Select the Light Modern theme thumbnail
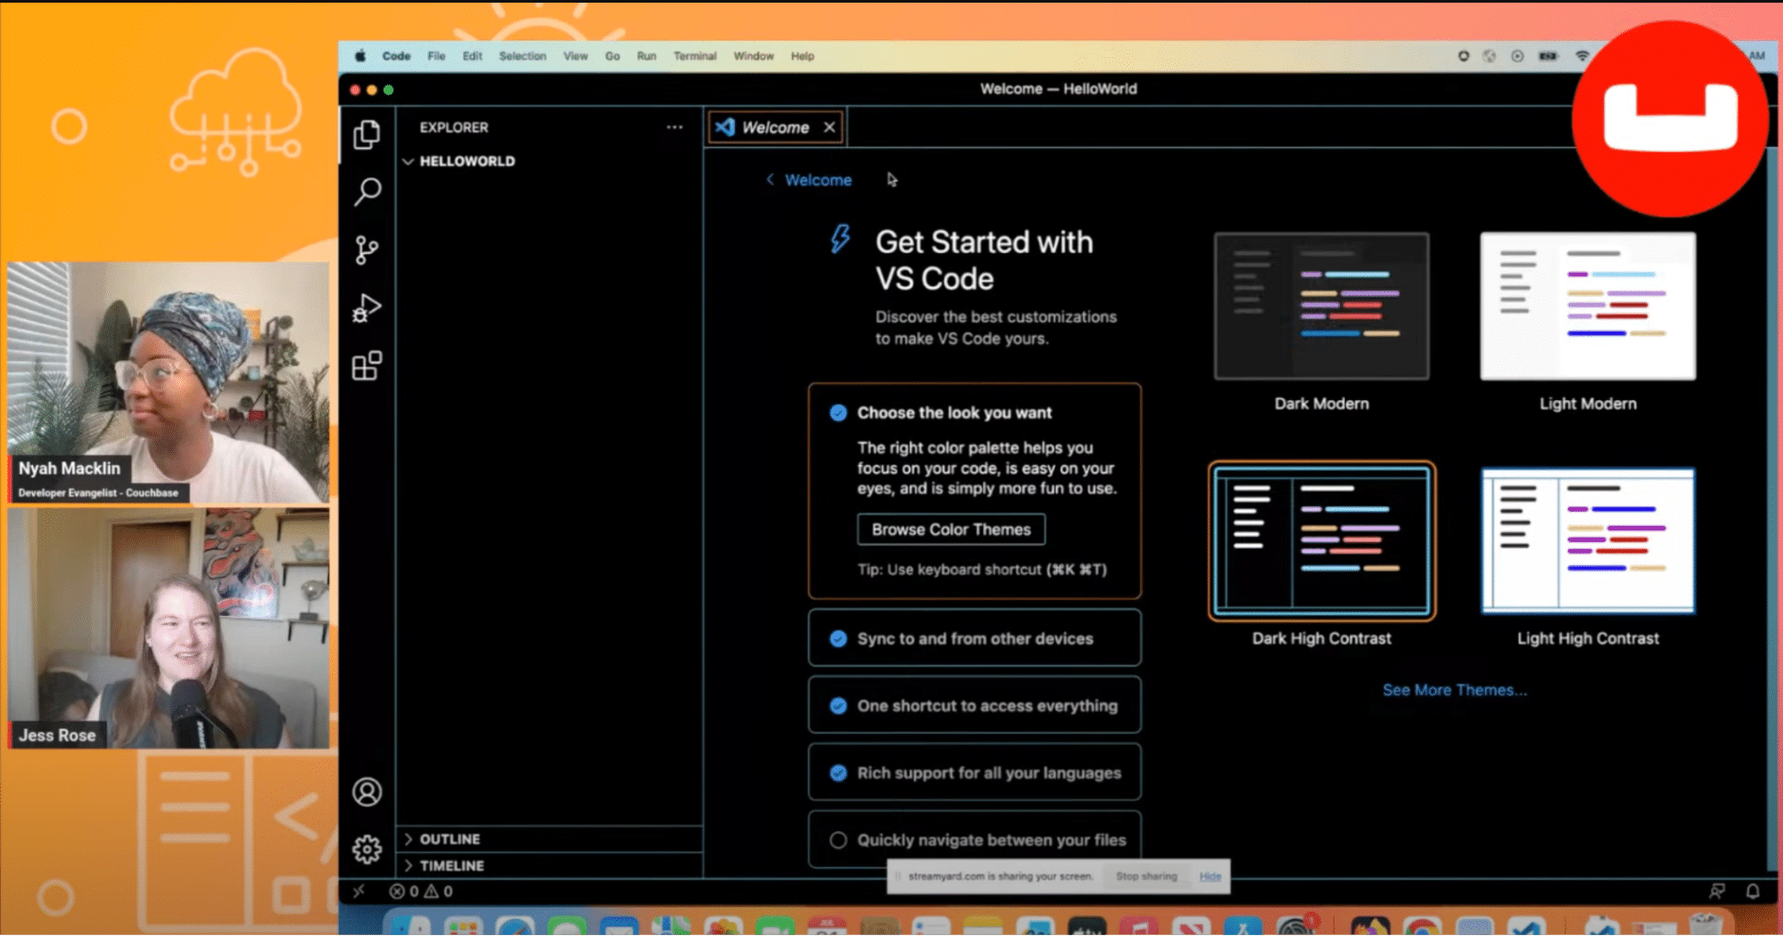Image resolution: width=1783 pixels, height=936 pixels. point(1588,306)
